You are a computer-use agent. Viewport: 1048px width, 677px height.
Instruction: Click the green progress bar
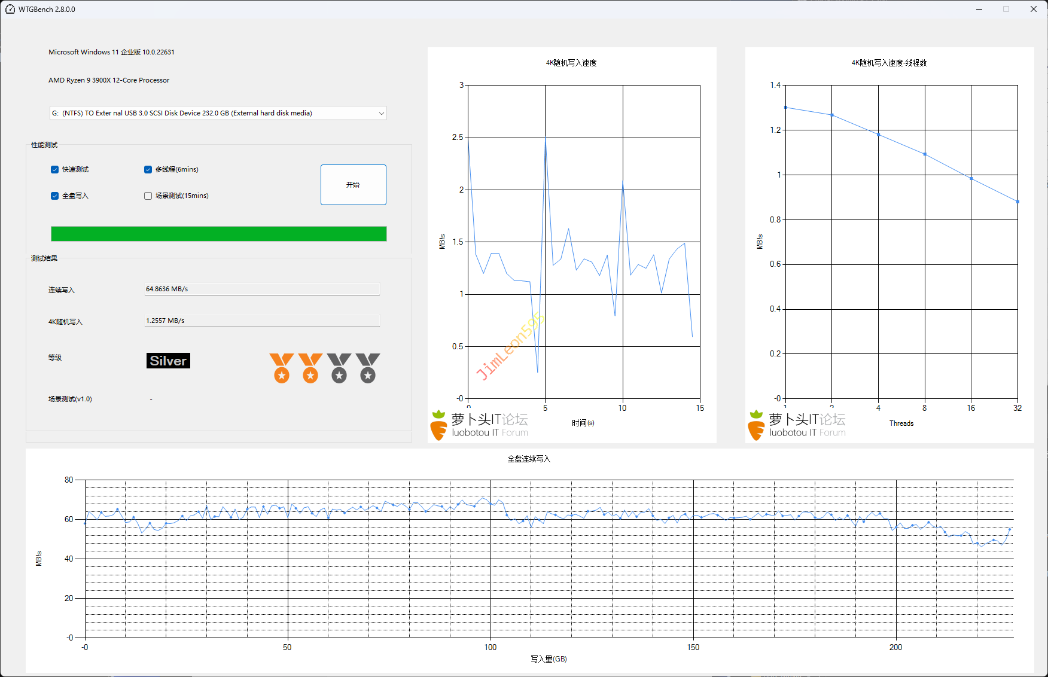tap(218, 234)
